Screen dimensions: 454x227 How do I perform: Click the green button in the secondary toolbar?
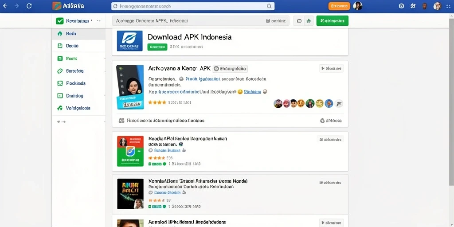tap(333, 21)
